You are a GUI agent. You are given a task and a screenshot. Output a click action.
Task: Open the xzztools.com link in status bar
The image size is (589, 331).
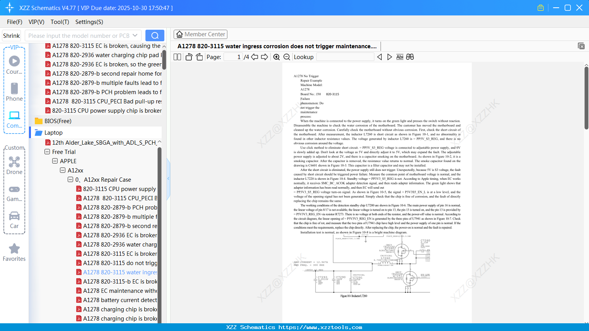pos(320,327)
